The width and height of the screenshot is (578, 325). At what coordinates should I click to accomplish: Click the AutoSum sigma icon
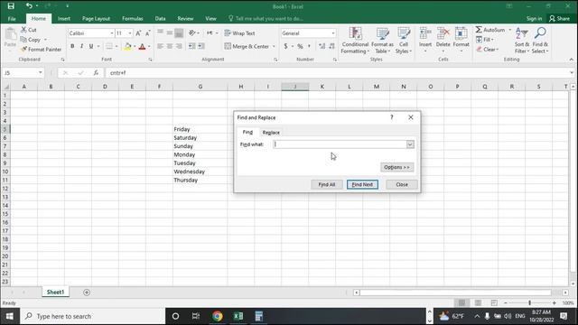tap(479, 30)
